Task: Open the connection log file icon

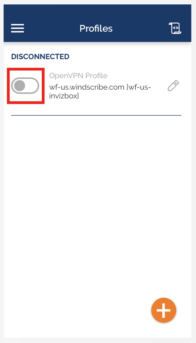Action: click(x=175, y=28)
